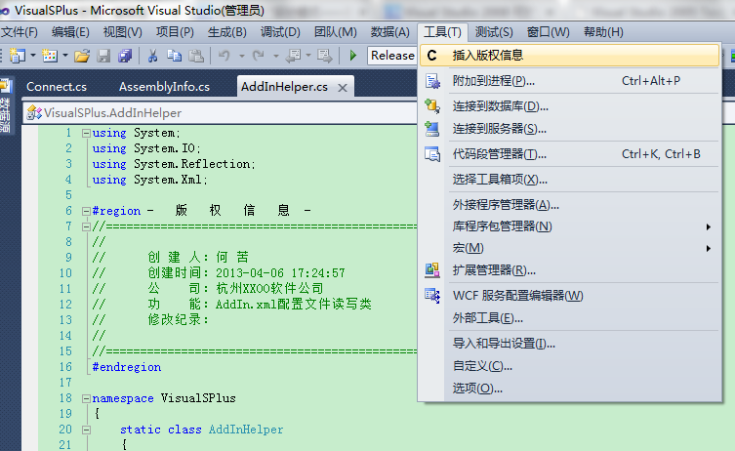Close the AddInHelper.cs tab
The height and width of the screenshot is (451, 735).
pos(343,88)
